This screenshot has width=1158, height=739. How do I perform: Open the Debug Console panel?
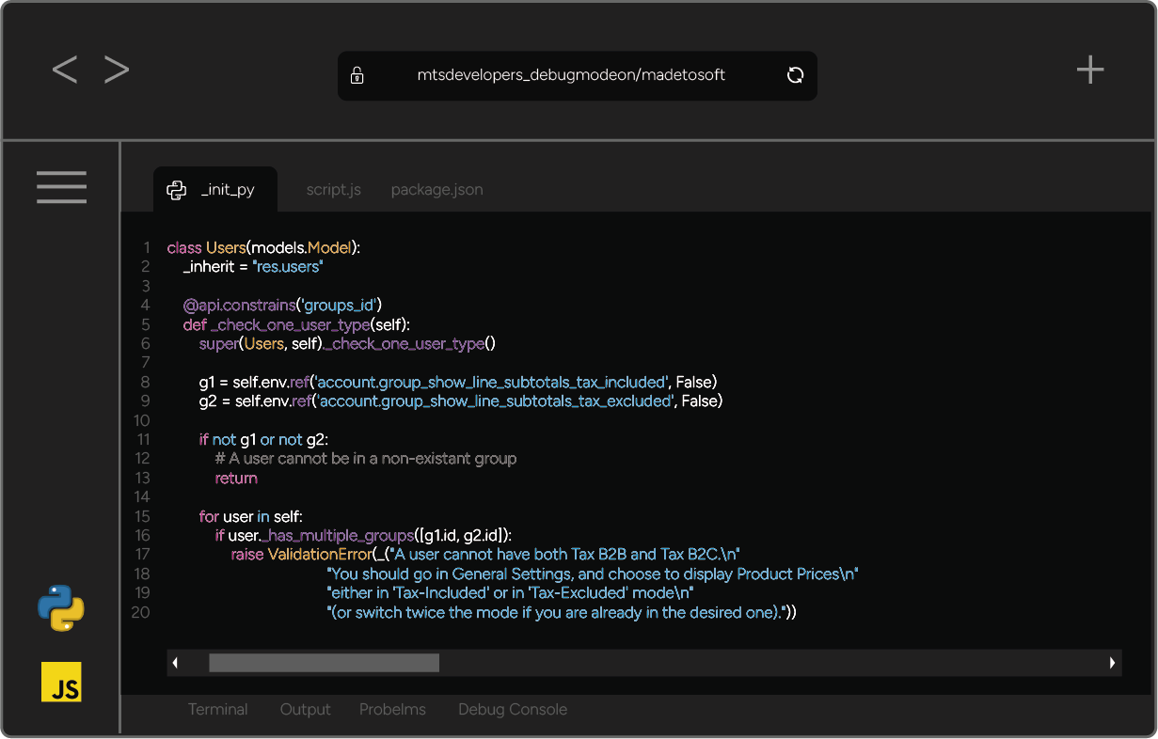click(512, 710)
